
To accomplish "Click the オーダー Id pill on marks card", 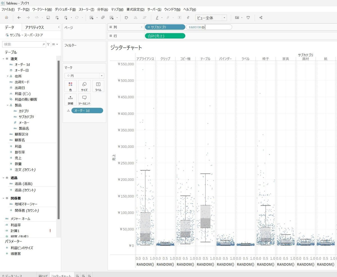I will pos(87,110).
